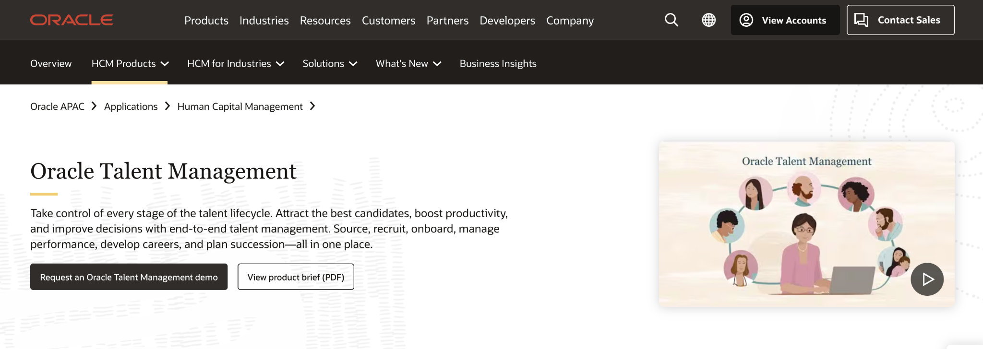
Task: Follow the Applications breadcrumb link
Action: (x=131, y=106)
